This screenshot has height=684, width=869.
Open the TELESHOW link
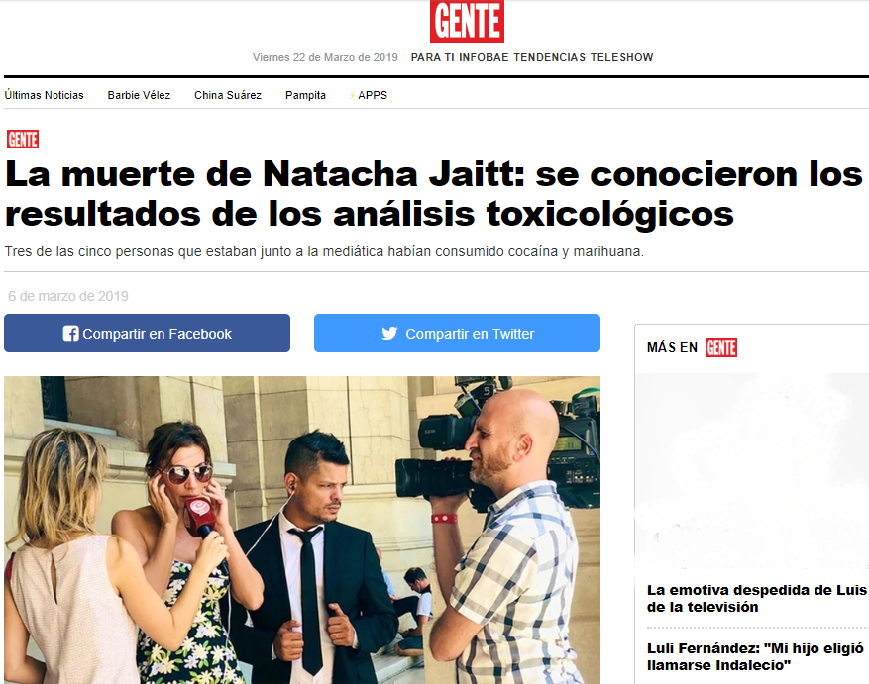pos(622,57)
